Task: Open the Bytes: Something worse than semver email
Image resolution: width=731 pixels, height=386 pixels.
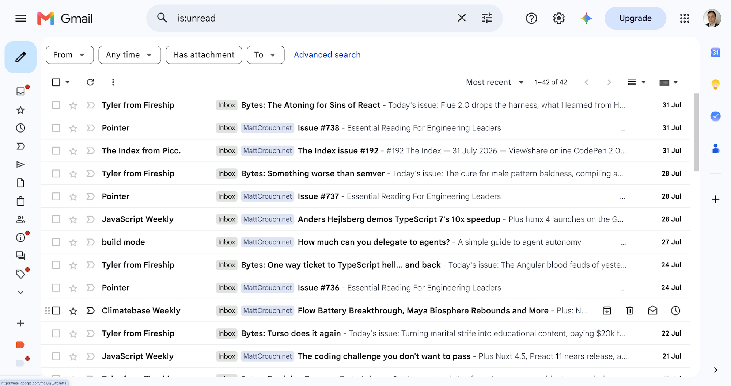Action: pos(365,173)
